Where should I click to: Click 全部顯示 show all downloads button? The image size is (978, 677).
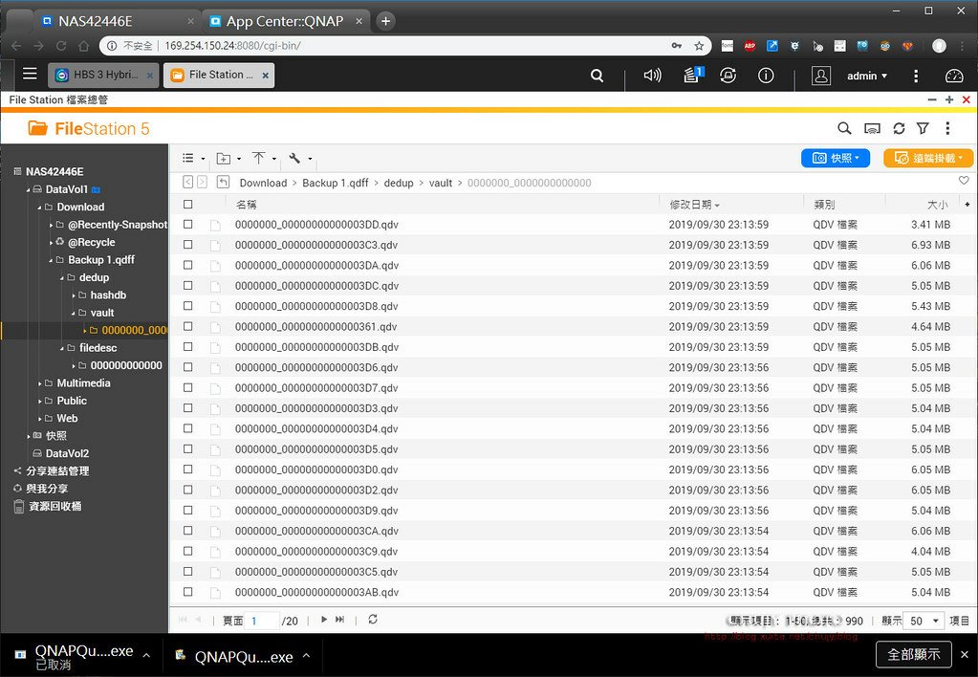pos(914,654)
